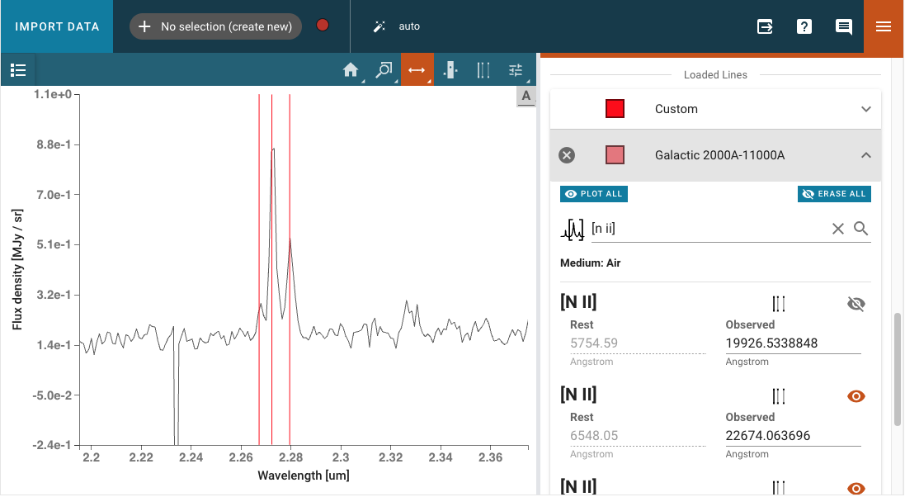Open the help question mark icon
Image resolution: width=905 pixels, height=497 pixels.
(x=804, y=26)
